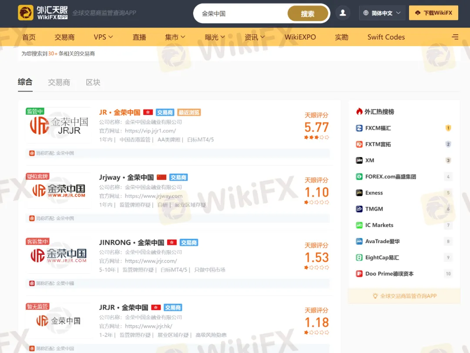470x353 pixels.
Task: Click the Doo Prime德璞资本 broker icon
Action: tap(359, 274)
